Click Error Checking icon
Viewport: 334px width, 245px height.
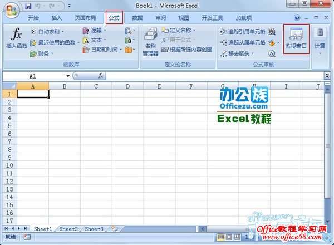click(x=272, y=43)
